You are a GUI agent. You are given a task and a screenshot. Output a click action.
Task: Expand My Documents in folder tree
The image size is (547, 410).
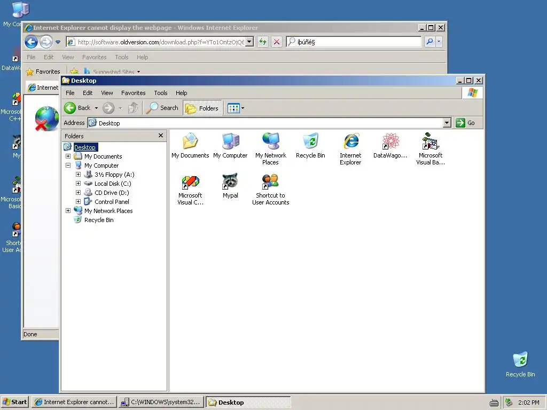[68, 156]
